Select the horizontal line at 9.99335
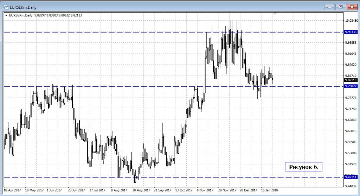Image resolution: width=360 pixels, height=196 pixels. click(105, 32)
